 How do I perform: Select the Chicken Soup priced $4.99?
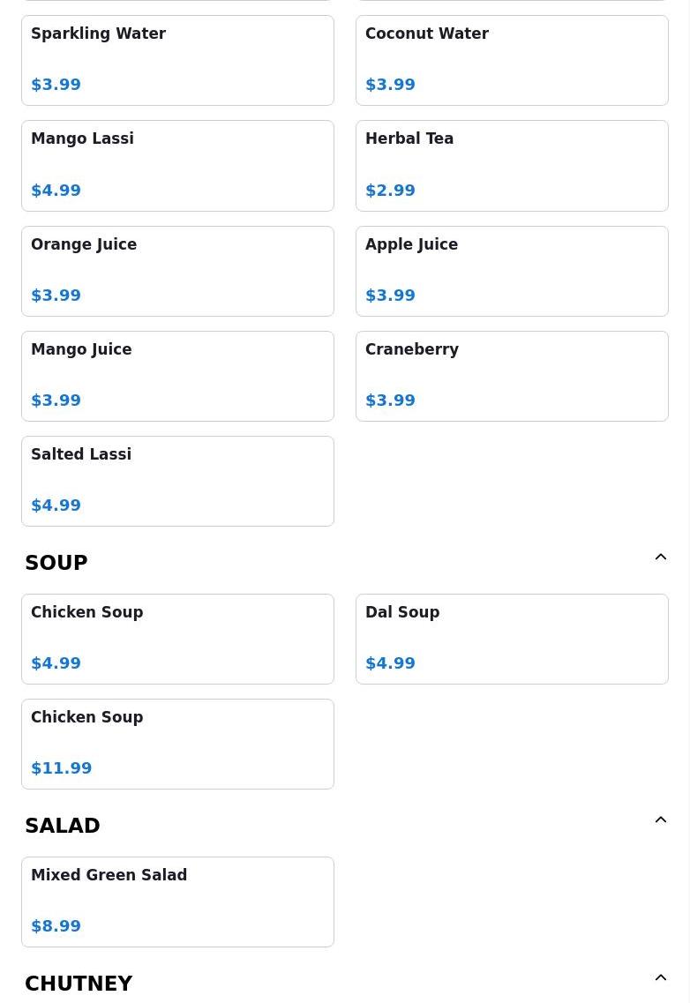(x=178, y=639)
